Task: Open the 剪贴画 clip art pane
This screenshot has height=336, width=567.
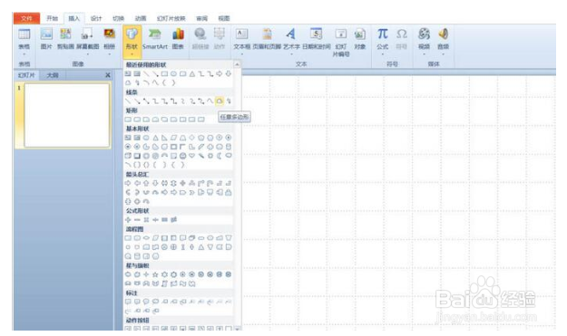Action: [x=65, y=39]
